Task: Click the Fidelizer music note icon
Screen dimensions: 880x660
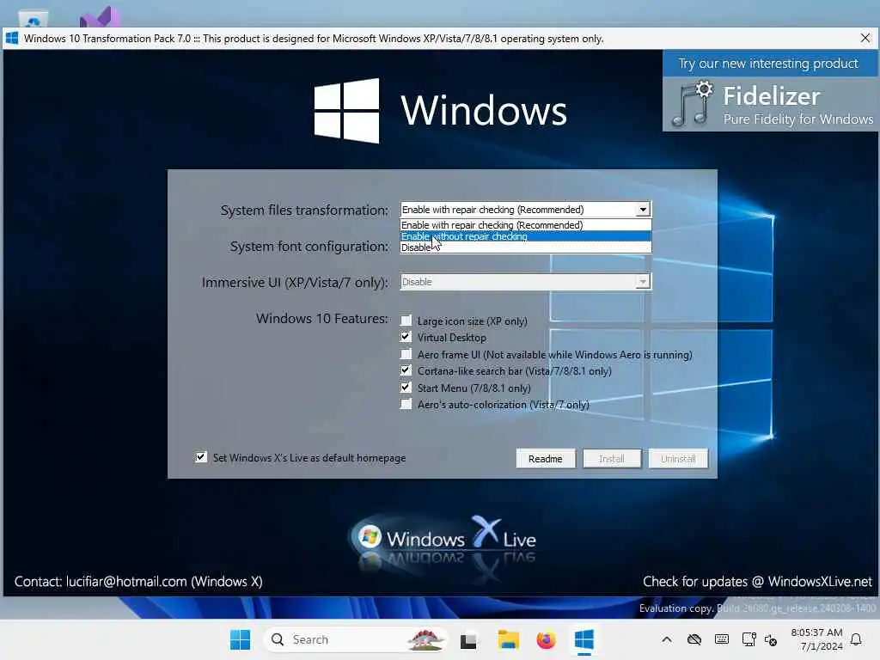Action: click(692, 104)
